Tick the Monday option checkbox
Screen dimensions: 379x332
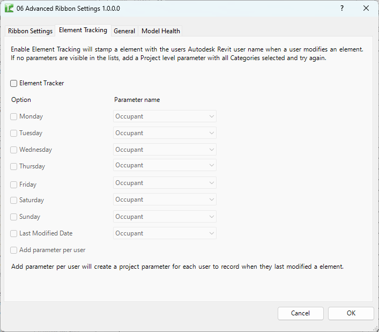pos(14,116)
